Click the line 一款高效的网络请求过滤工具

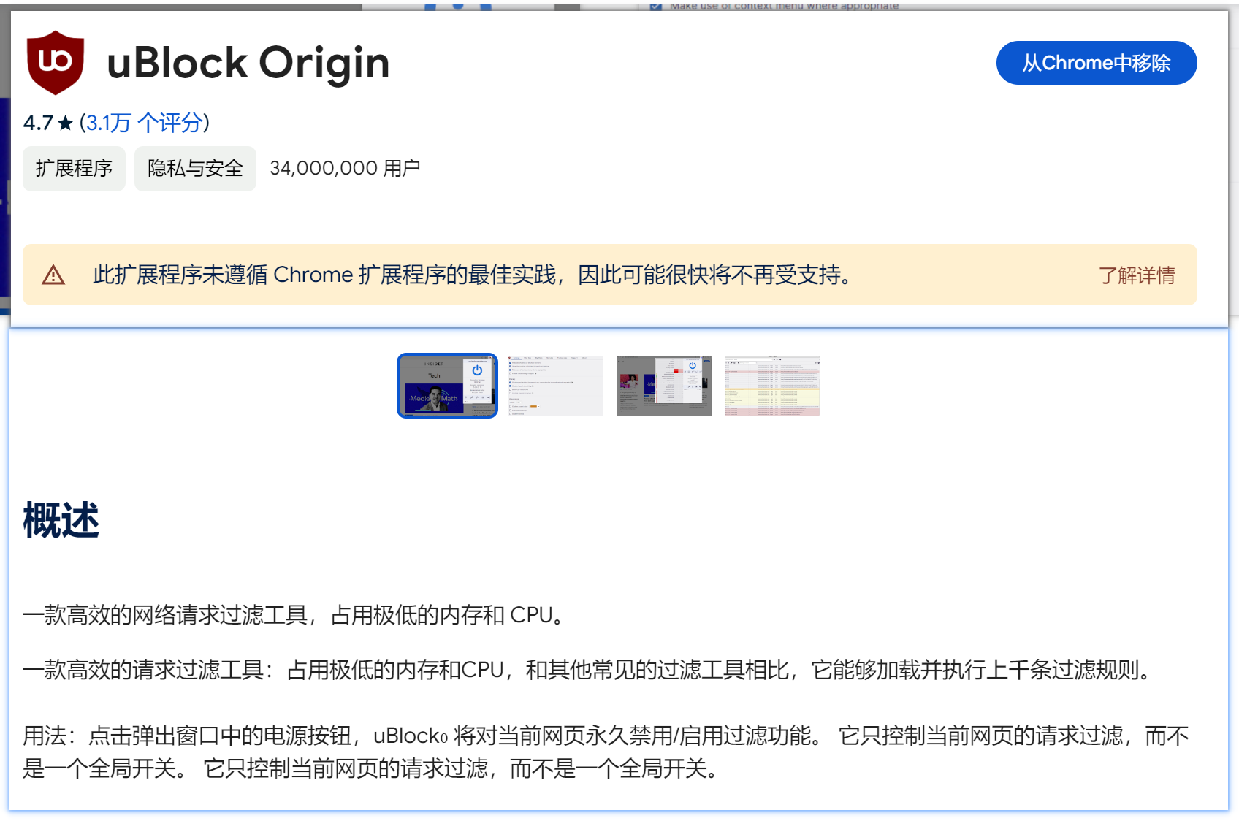pos(294,615)
